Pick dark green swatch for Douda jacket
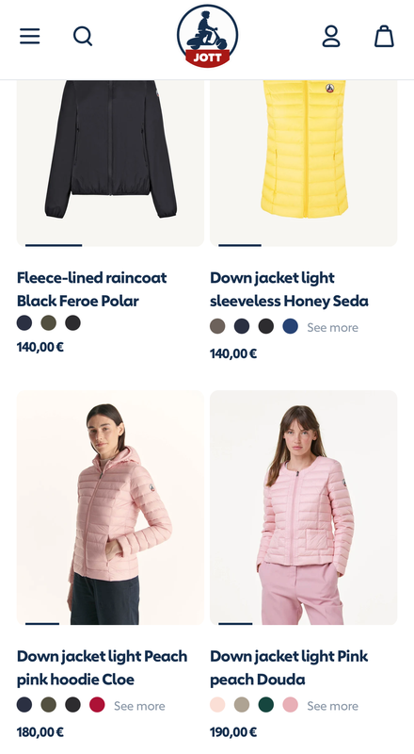Viewport: 414px width, 754px height. click(x=266, y=705)
